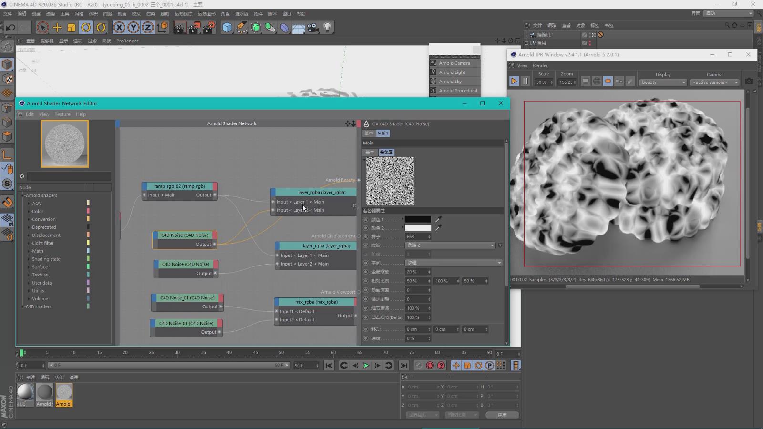Toggle Y axis lock

(134, 28)
